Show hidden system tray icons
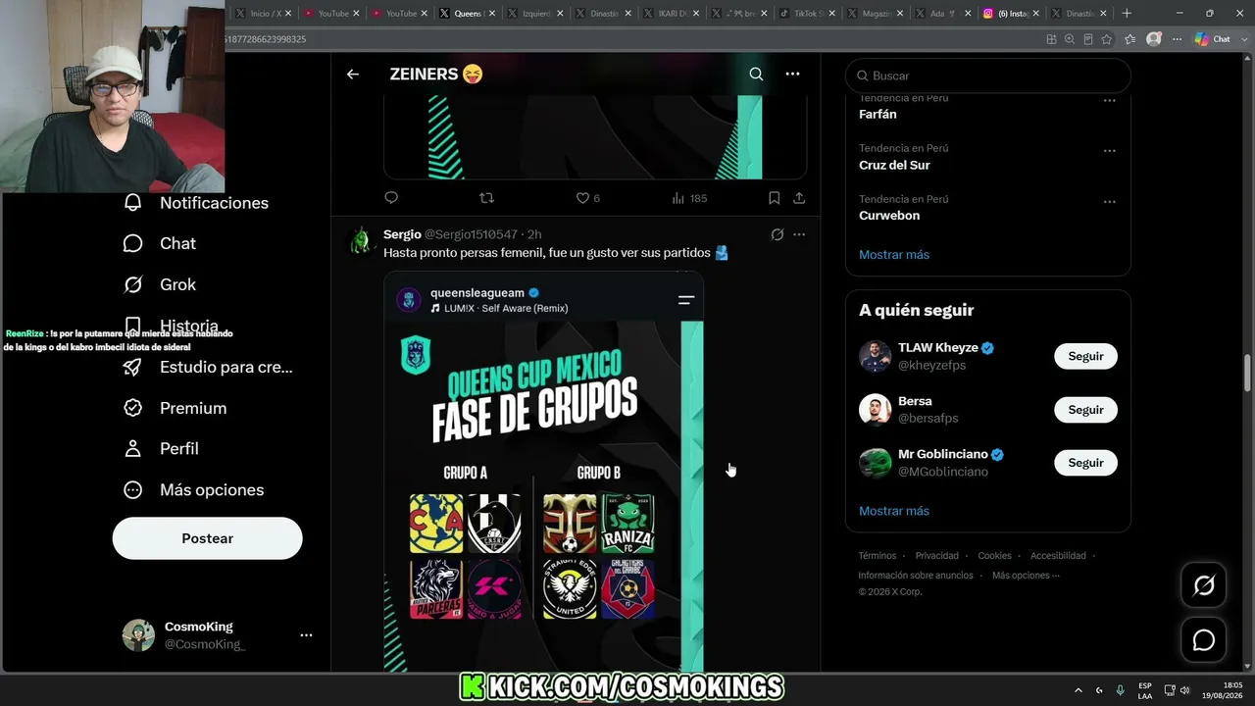1255x706 pixels. click(1079, 690)
